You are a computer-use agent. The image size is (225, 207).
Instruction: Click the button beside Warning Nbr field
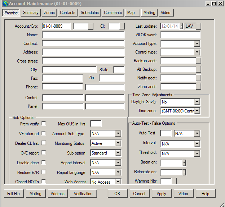tap(174, 181)
